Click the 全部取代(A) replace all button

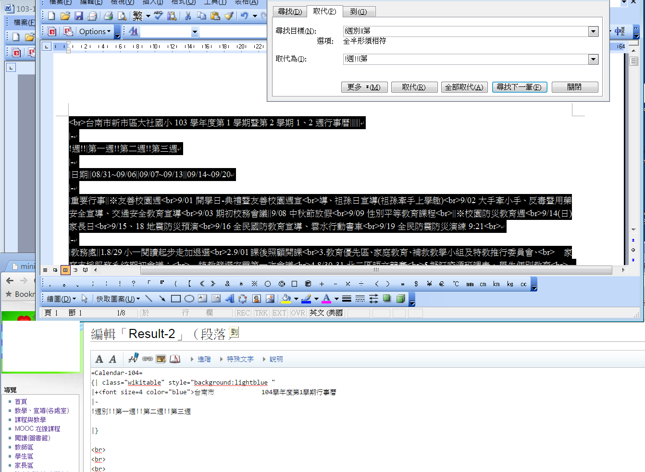(464, 87)
